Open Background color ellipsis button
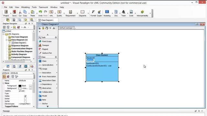 pos(30,89)
